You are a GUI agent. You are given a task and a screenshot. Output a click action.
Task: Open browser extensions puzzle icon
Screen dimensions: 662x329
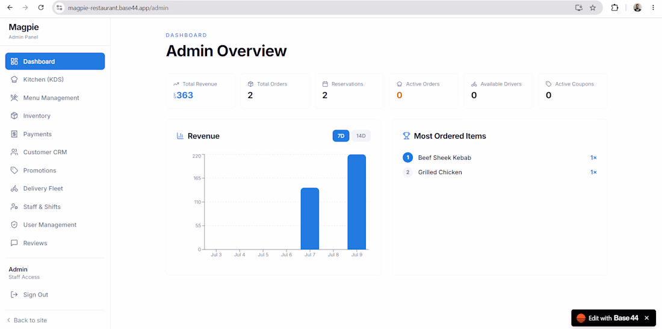614,8
